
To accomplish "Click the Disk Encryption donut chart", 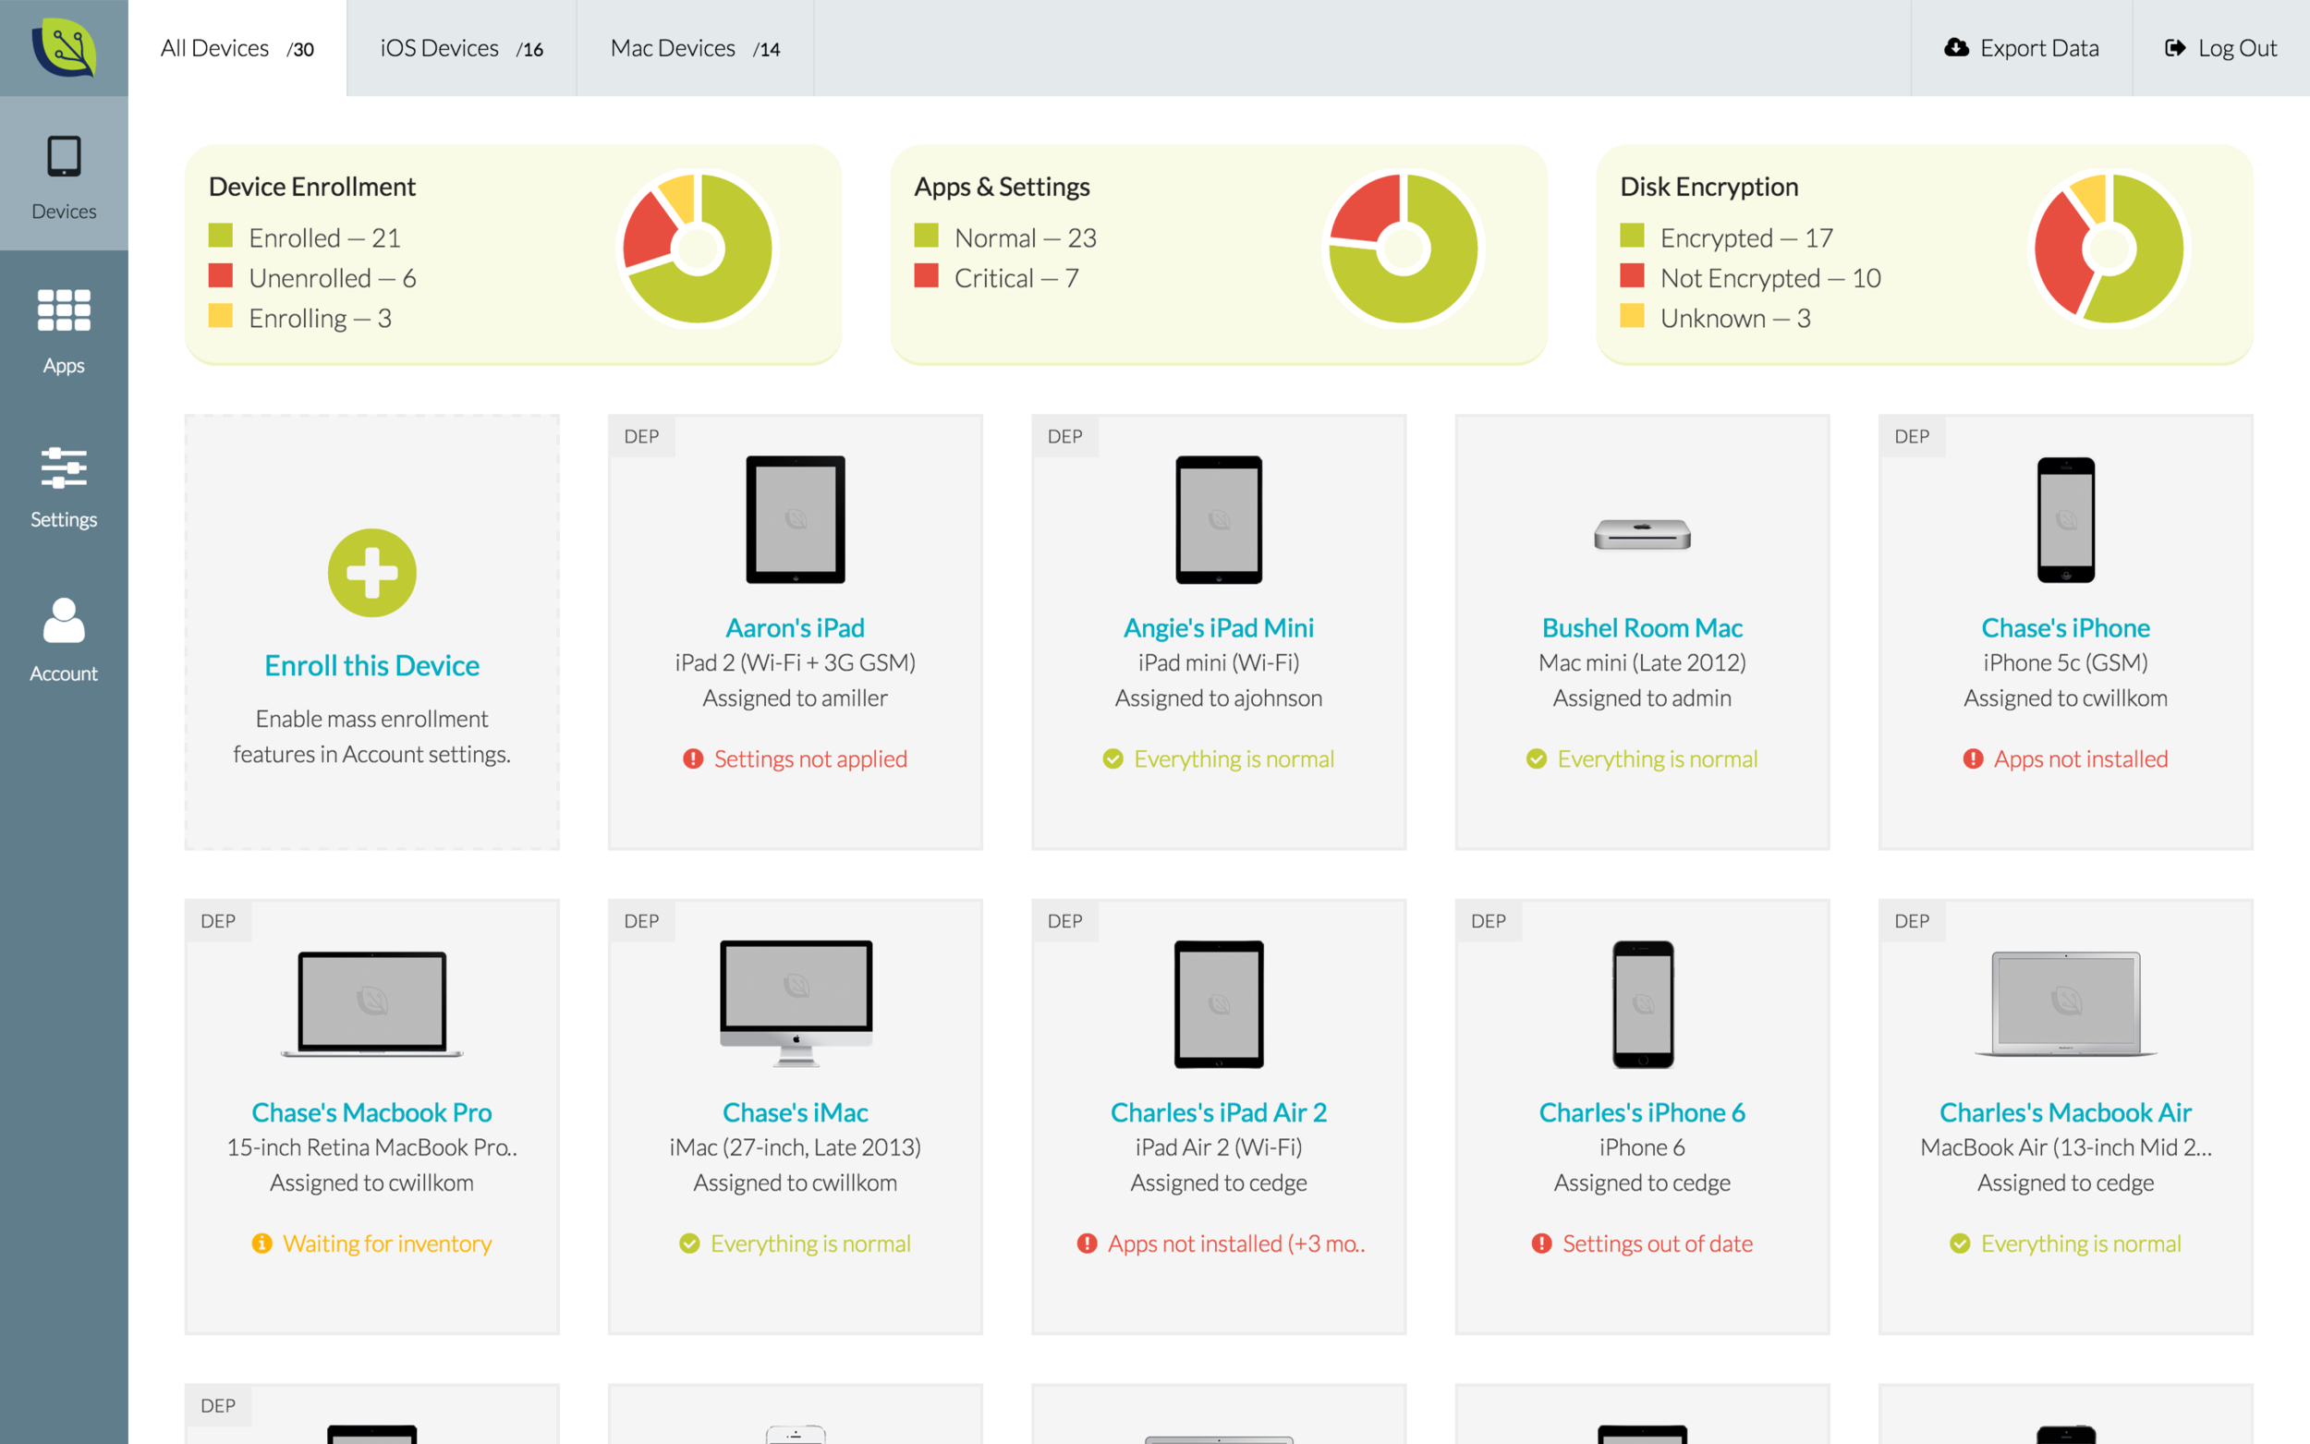I will [x=2109, y=249].
